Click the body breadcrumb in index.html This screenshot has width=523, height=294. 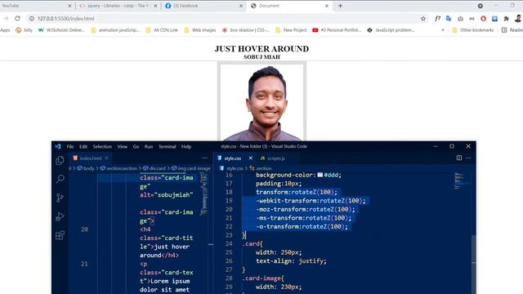click(x=86, y=168)
